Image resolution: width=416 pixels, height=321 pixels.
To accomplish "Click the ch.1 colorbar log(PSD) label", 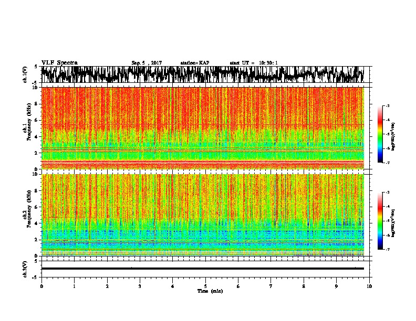I will coord(393,137).
